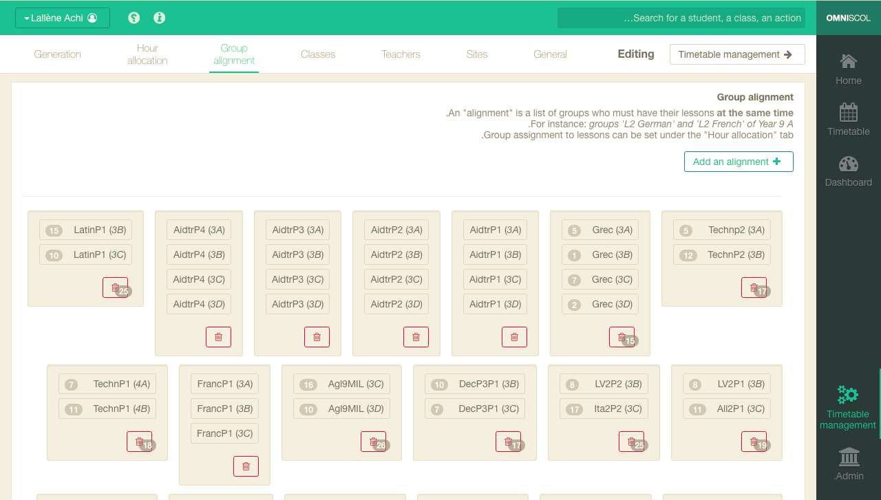
Task: Click Add an alignment button
Action: tap(738, 162)
